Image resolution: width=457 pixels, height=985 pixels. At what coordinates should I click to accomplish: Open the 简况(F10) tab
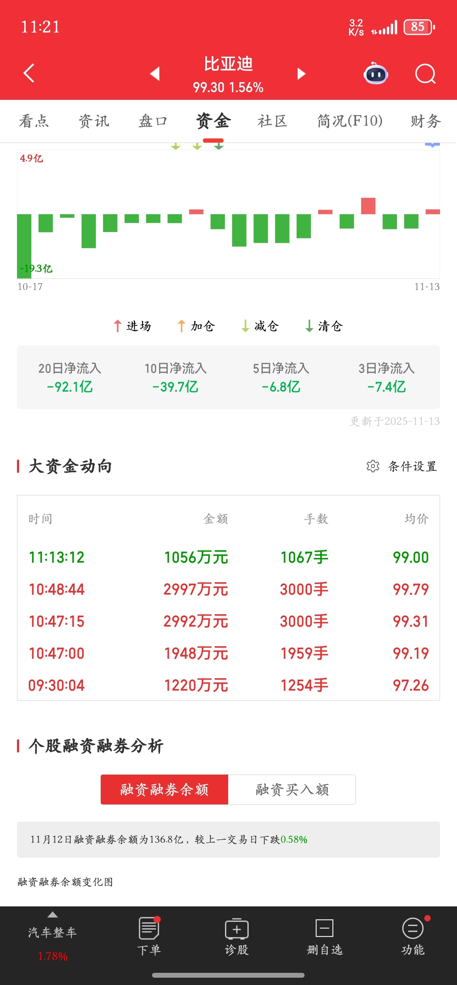tap(350, 121)
